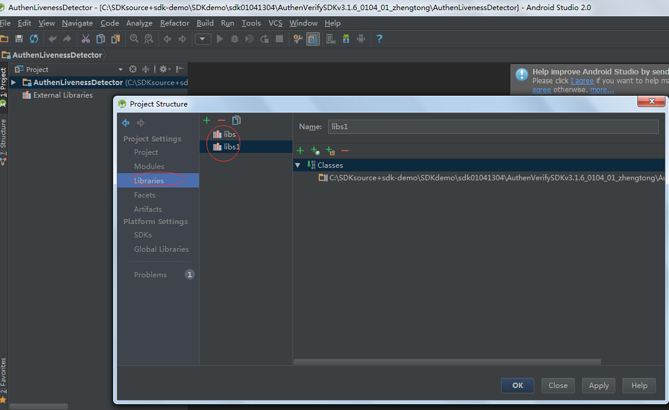Viewport: 669px width, 410px height.
Task: Remove selected library with minus icon
Action: click(x=222, y=121)
